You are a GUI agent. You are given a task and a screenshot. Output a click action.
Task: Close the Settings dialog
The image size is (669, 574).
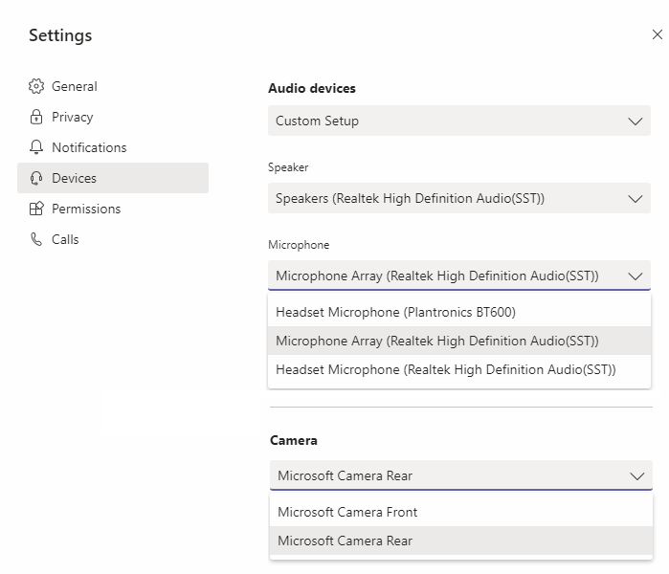tap(657, 34)
